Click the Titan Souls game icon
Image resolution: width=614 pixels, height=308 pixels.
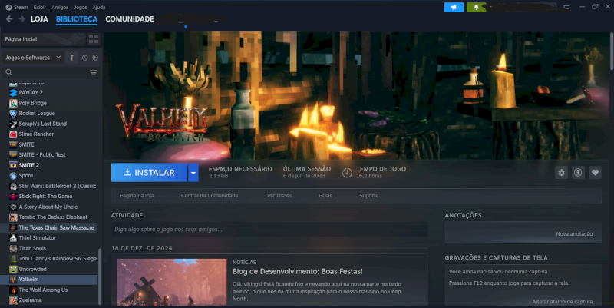pos(13,248)
